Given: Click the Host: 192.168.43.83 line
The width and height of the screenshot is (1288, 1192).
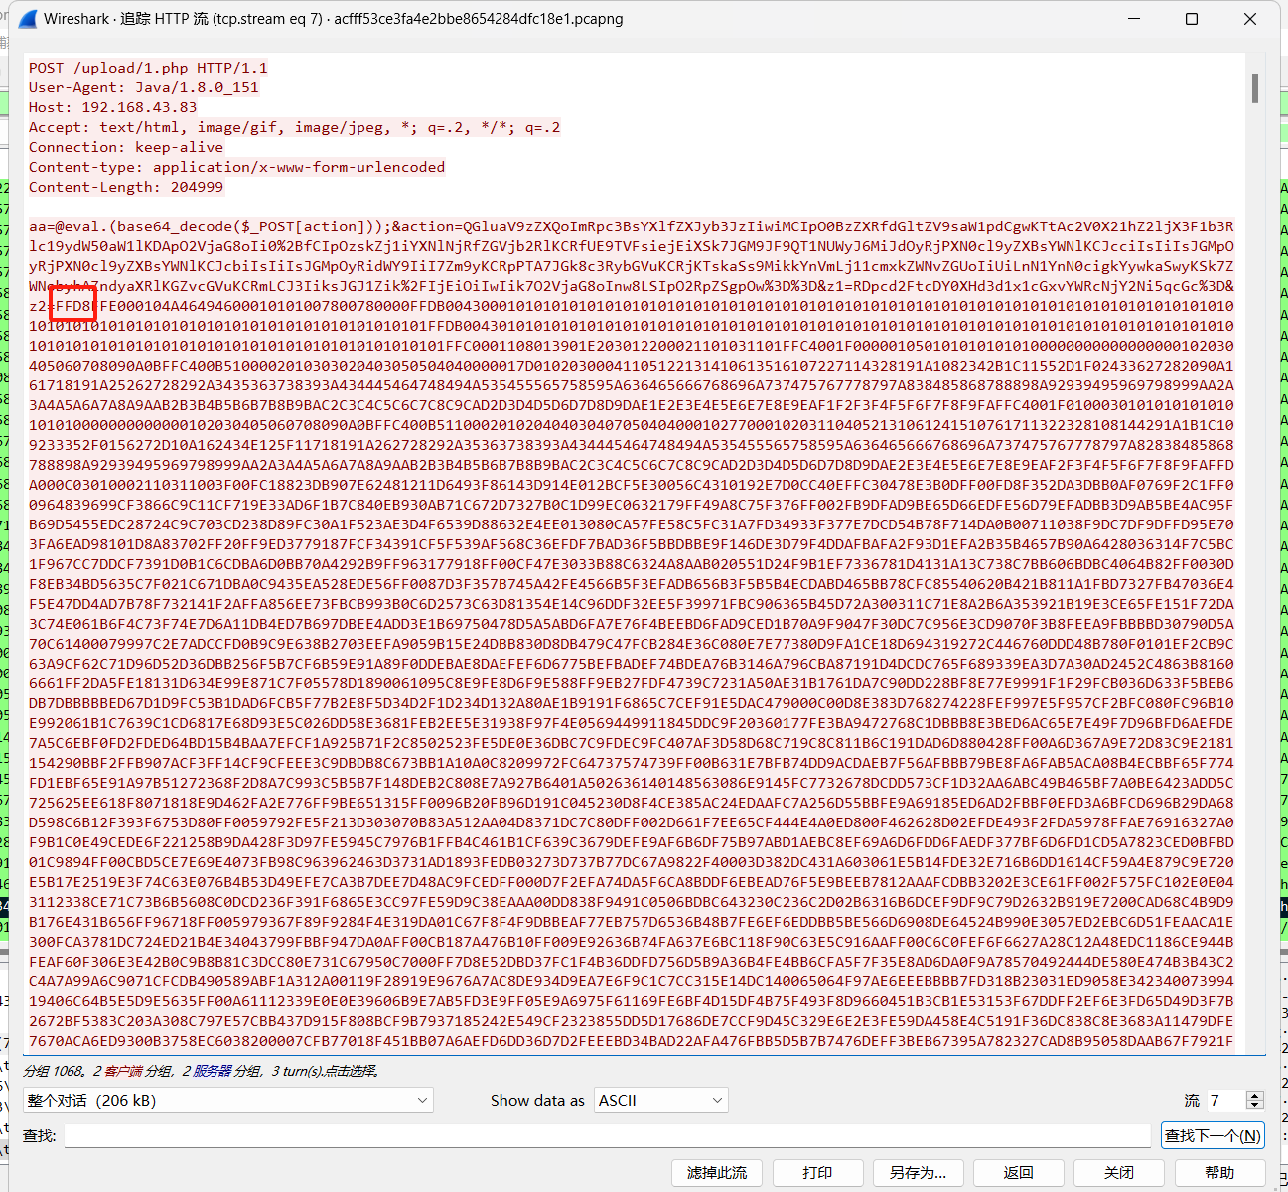Looking at the screenshot, I should tap(112, 107).
